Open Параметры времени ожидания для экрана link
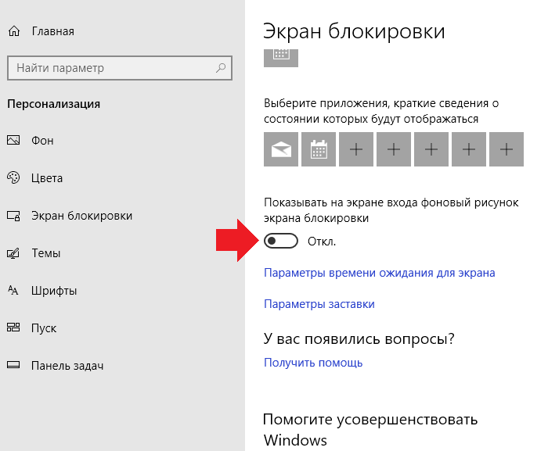 pos(380,273)
